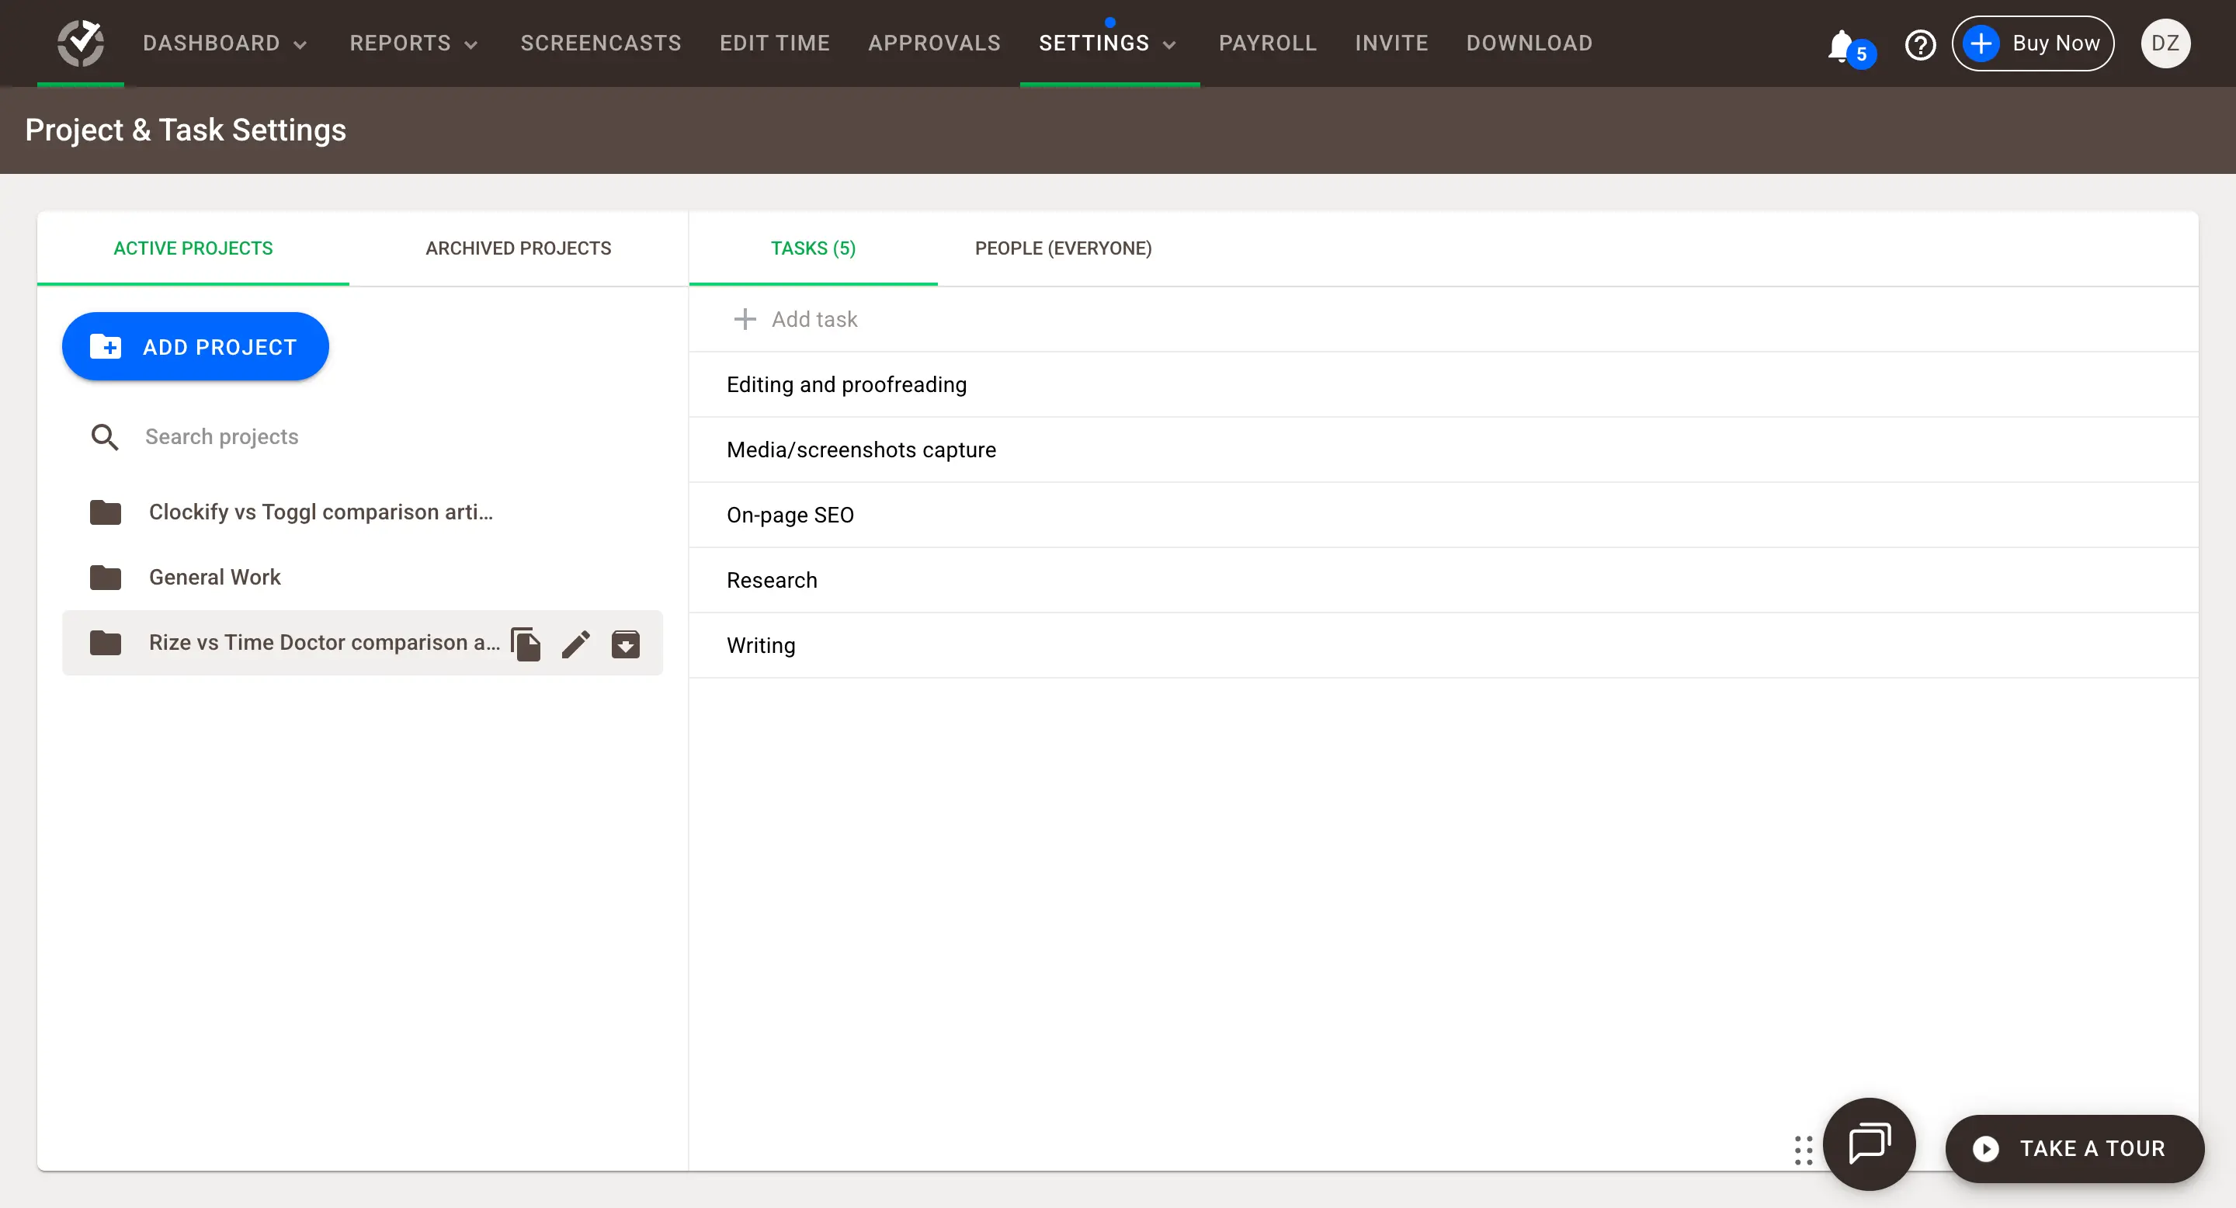The image size is (2236, 1208).
Task: Select the Tasks (5) tab
Action: coord(812,248)
